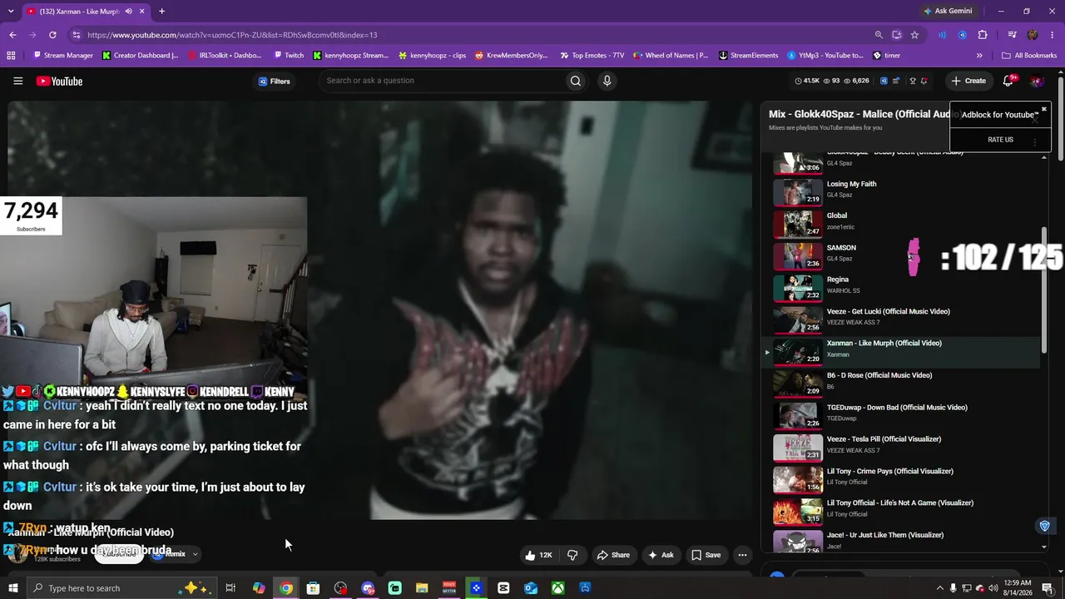
Task: Open the system volume control
Action: tap(993, 588)
